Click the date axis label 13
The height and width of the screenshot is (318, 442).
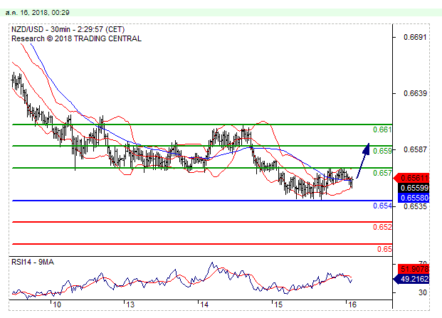pyautogui.click(x=130, y=304)
